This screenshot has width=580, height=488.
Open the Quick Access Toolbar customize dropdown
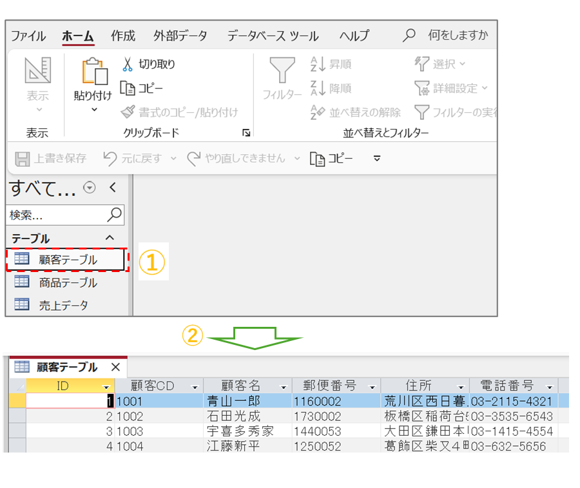[x=378, y=158]
